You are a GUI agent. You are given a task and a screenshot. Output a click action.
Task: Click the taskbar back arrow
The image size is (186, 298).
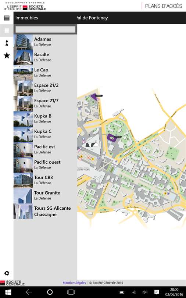[x=29, y=292]
